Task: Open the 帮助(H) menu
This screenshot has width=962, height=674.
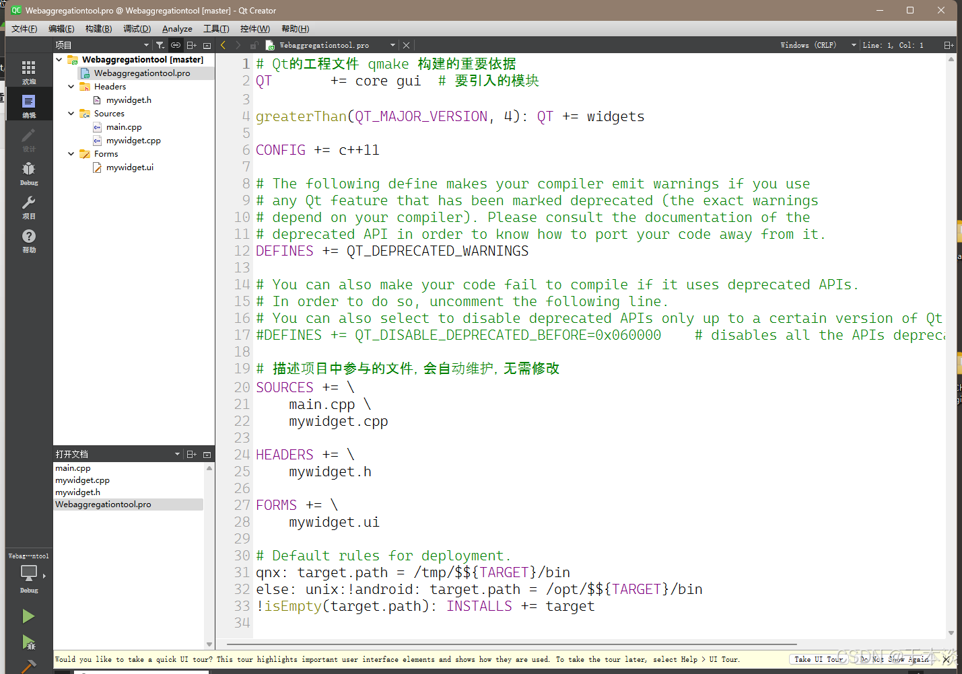Action: coord(296,28)
